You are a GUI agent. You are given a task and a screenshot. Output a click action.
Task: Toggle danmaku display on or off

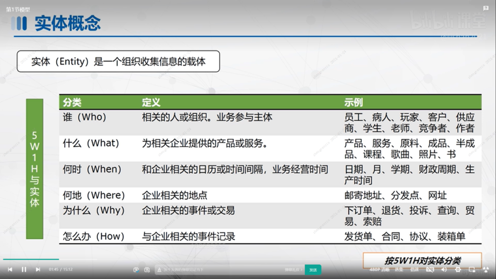pos(136,270)
